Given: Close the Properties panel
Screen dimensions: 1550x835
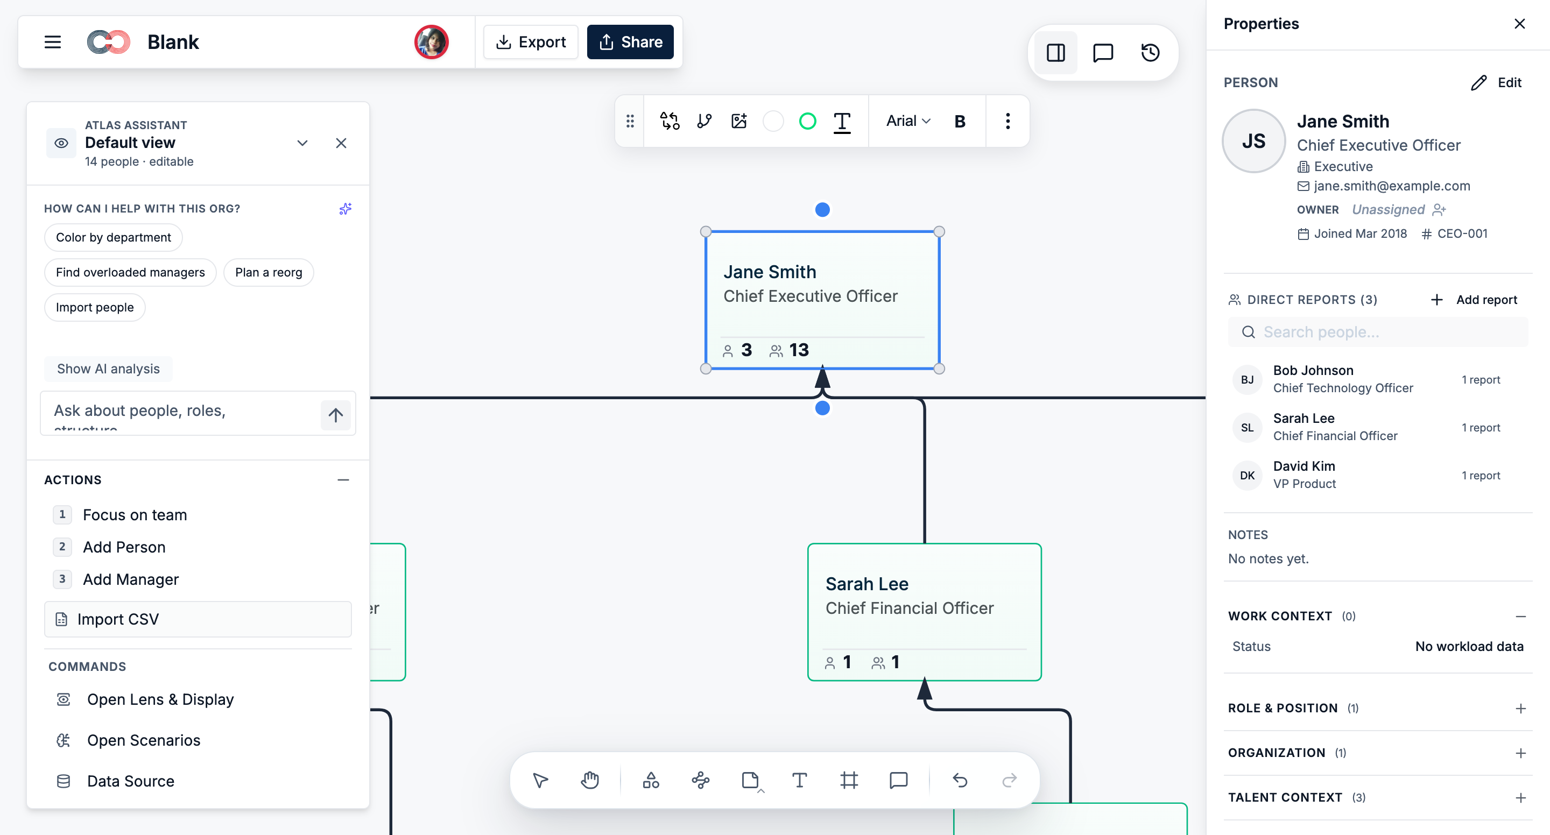Looking at the screenshot, I should 1519,24.
